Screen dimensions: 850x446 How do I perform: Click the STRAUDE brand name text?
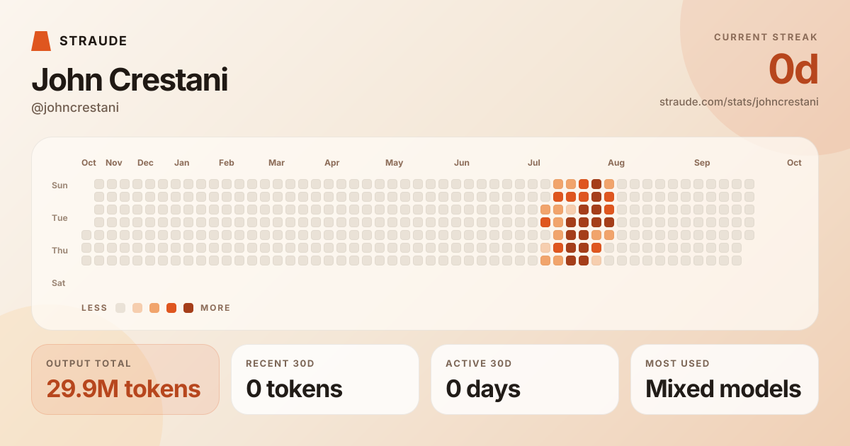93,41
